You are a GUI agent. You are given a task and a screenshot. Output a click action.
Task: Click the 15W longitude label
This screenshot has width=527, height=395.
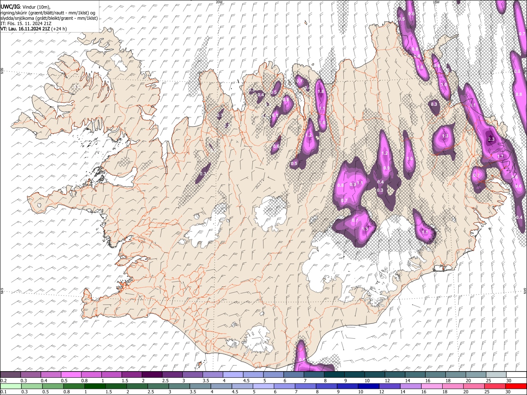coord(436,2)
